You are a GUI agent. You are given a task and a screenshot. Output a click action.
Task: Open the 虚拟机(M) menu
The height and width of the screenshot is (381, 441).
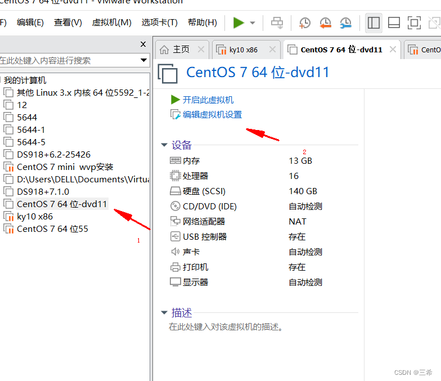point(111,23)
